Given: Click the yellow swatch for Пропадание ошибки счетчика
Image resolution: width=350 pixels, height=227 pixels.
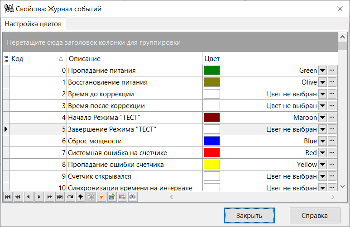Looking at the screenshot, I should pos(212,165).
